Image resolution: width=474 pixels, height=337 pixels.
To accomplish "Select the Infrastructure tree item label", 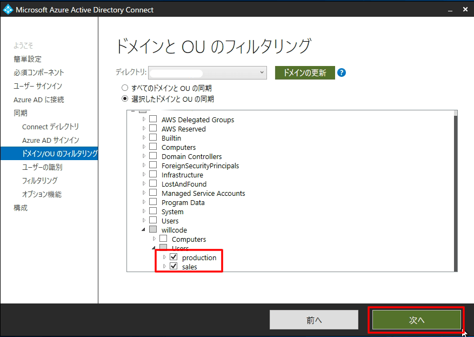I will click(x=182, y=175).
